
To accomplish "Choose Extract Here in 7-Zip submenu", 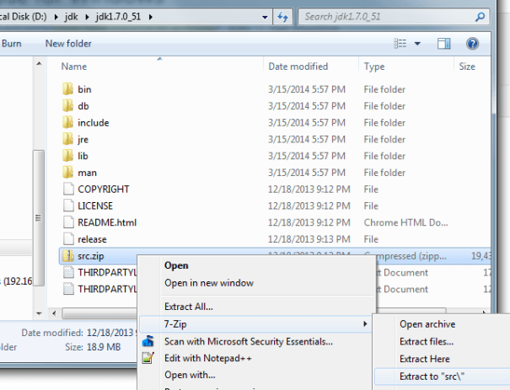I will pos(425,359).
